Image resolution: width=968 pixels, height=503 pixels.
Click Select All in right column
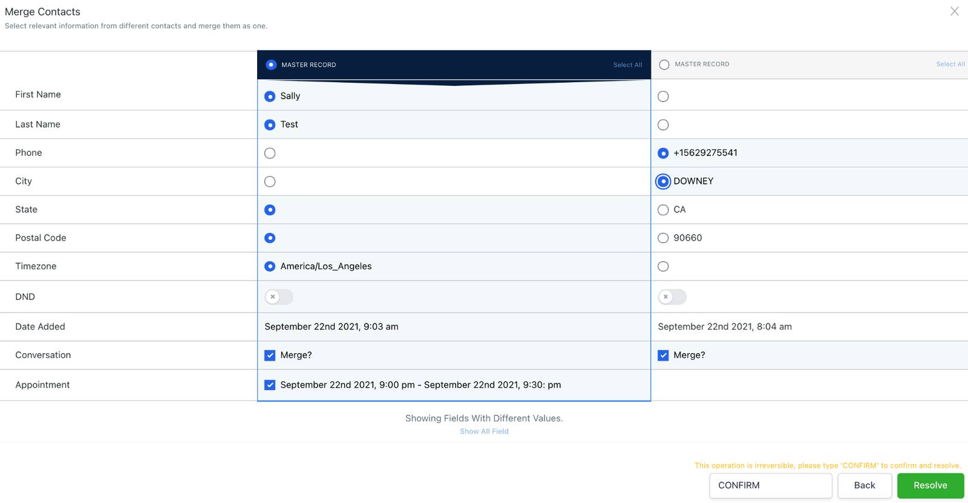[950, 64]
